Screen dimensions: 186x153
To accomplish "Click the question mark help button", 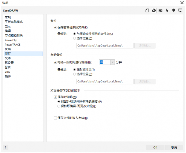I will point(5,148).
